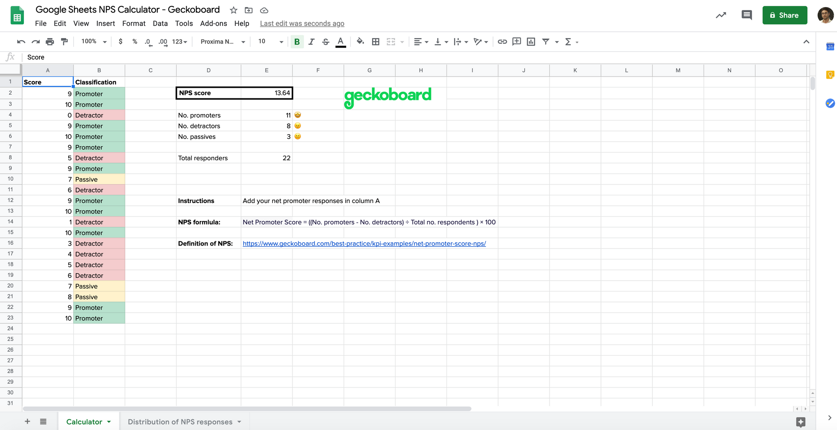Open the Add-ons menu
837x430 pixels.
pyautogui.click(x=213, y=23)
